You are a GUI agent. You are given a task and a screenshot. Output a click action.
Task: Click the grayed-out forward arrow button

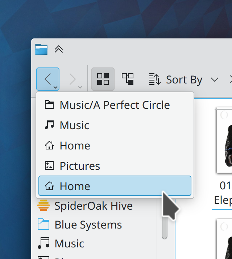tap(72, 79)
